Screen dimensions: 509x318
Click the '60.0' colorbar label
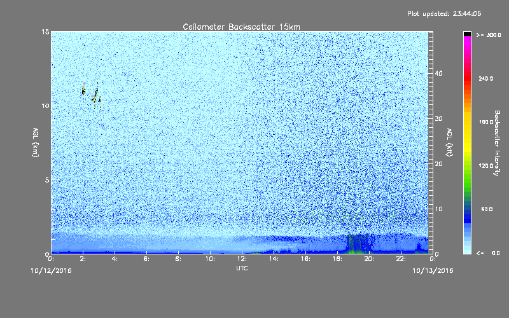coord(487,209)
